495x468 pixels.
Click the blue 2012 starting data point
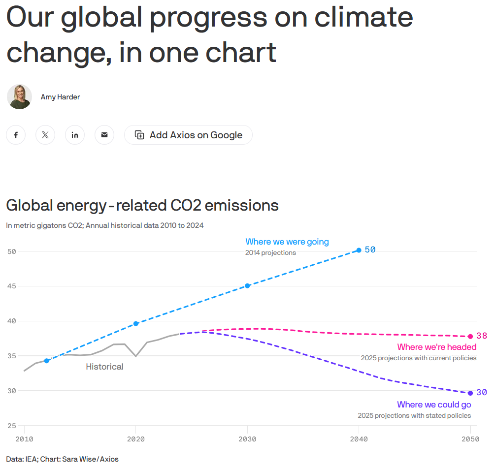47,361
